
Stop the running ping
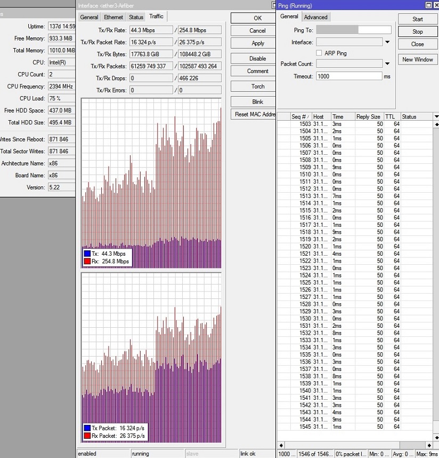coord(418,32)
